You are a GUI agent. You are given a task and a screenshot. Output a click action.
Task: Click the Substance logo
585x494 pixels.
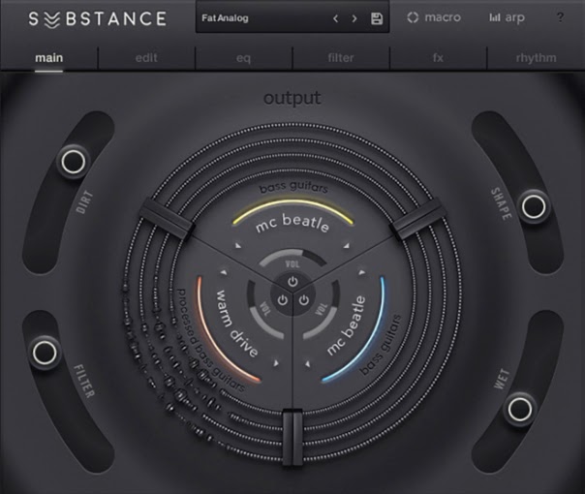pos(98,18)
